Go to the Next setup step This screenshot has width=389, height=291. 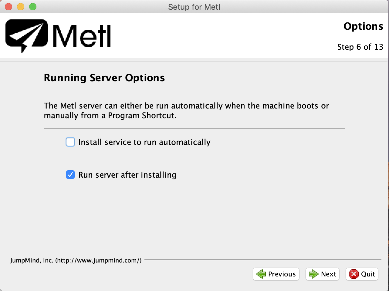[322, 274]
